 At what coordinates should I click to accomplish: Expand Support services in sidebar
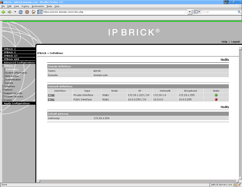[13, 93]
